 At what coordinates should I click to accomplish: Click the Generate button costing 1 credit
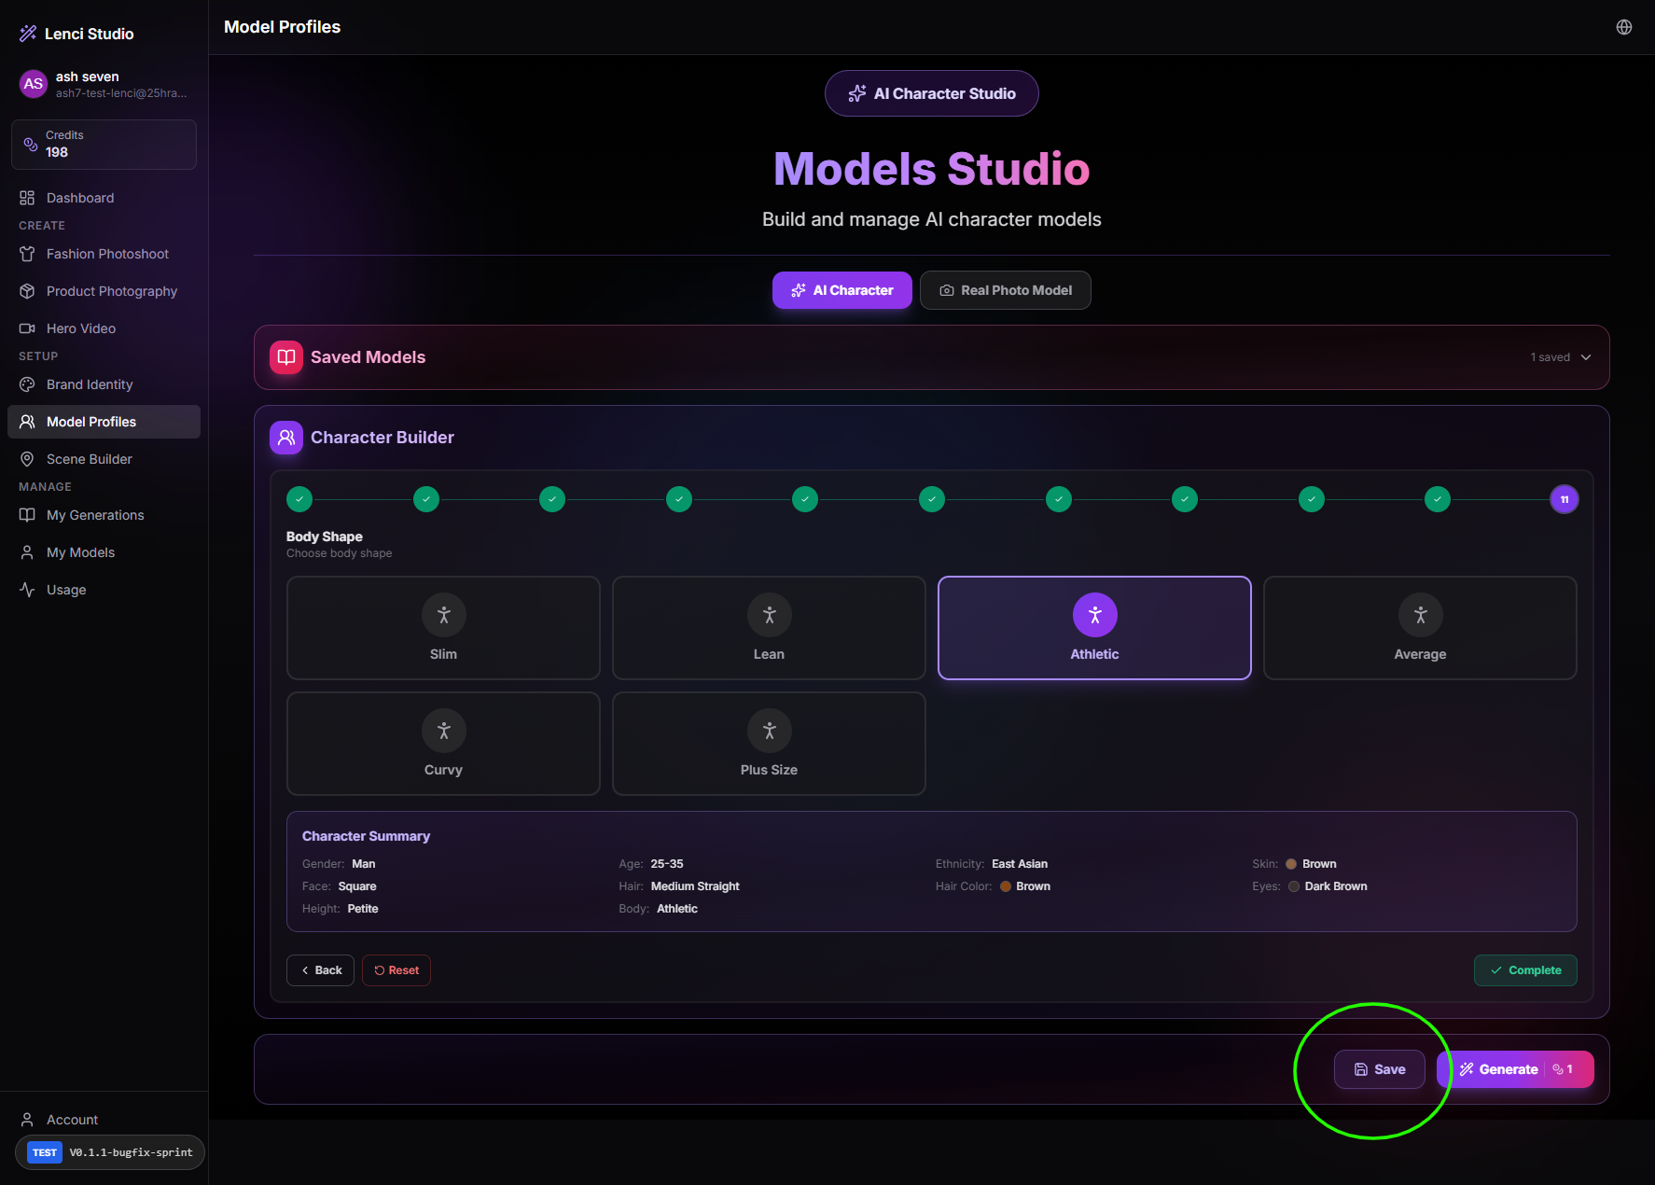pos(1516,1069)
